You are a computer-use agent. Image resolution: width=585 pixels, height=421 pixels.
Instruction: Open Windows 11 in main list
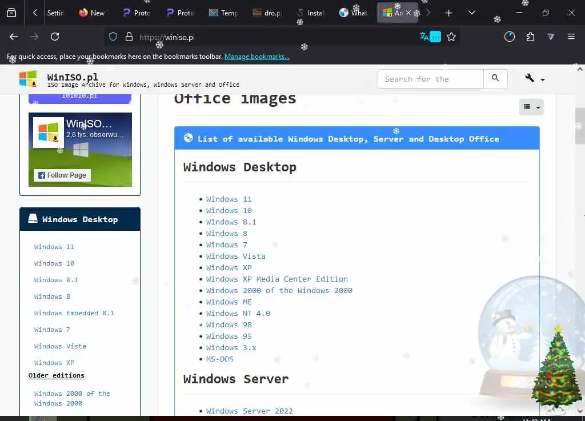[229, 199]
